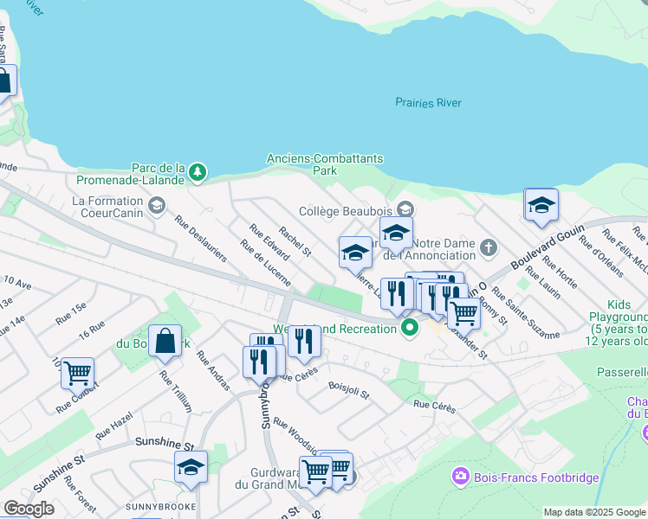This screenshot has height=519, width=648.
Task: Click the Kids Playground label
Action: (x=619, y=323)
